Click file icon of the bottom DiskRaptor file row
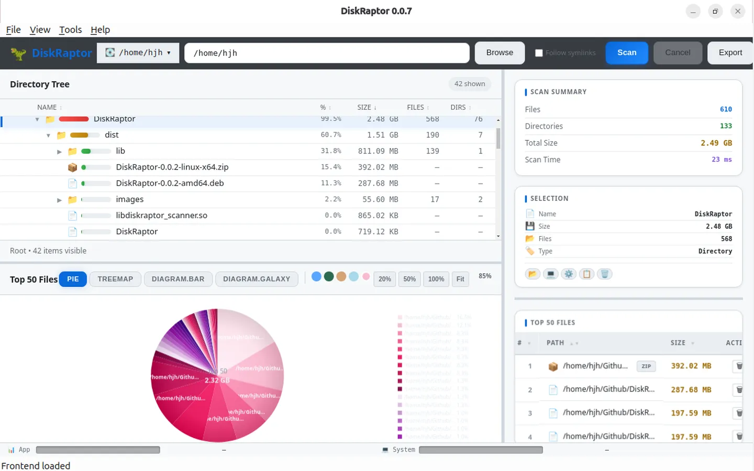 tap(72, 232)
